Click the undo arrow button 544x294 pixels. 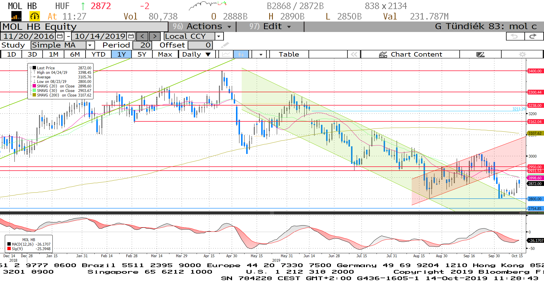[x=515, y=36]
